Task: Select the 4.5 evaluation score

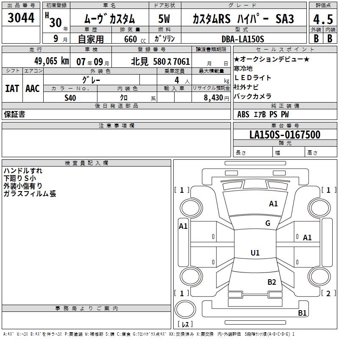Action: coord(322,19)
